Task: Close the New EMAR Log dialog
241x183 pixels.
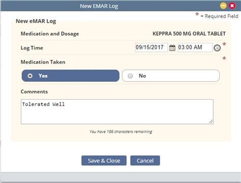Action: pos(232,6)
